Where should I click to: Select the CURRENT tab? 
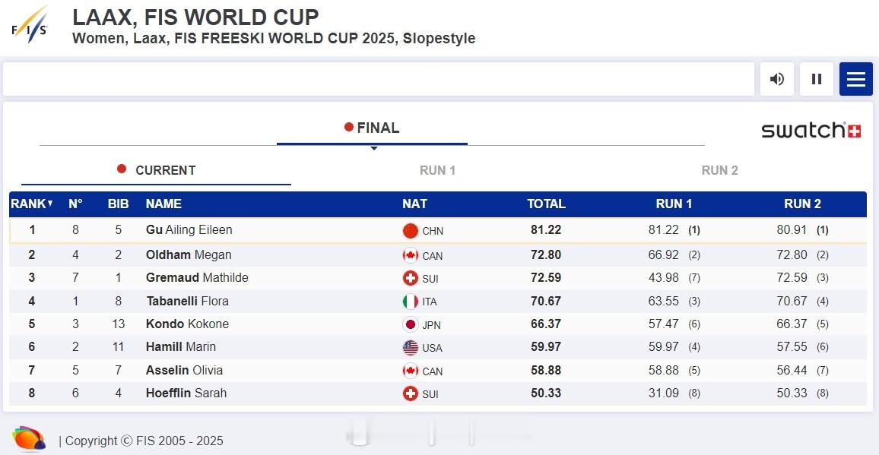(x=157, y=170)
